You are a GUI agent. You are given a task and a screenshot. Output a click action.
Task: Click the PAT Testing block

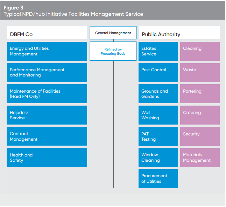[158, 136]
